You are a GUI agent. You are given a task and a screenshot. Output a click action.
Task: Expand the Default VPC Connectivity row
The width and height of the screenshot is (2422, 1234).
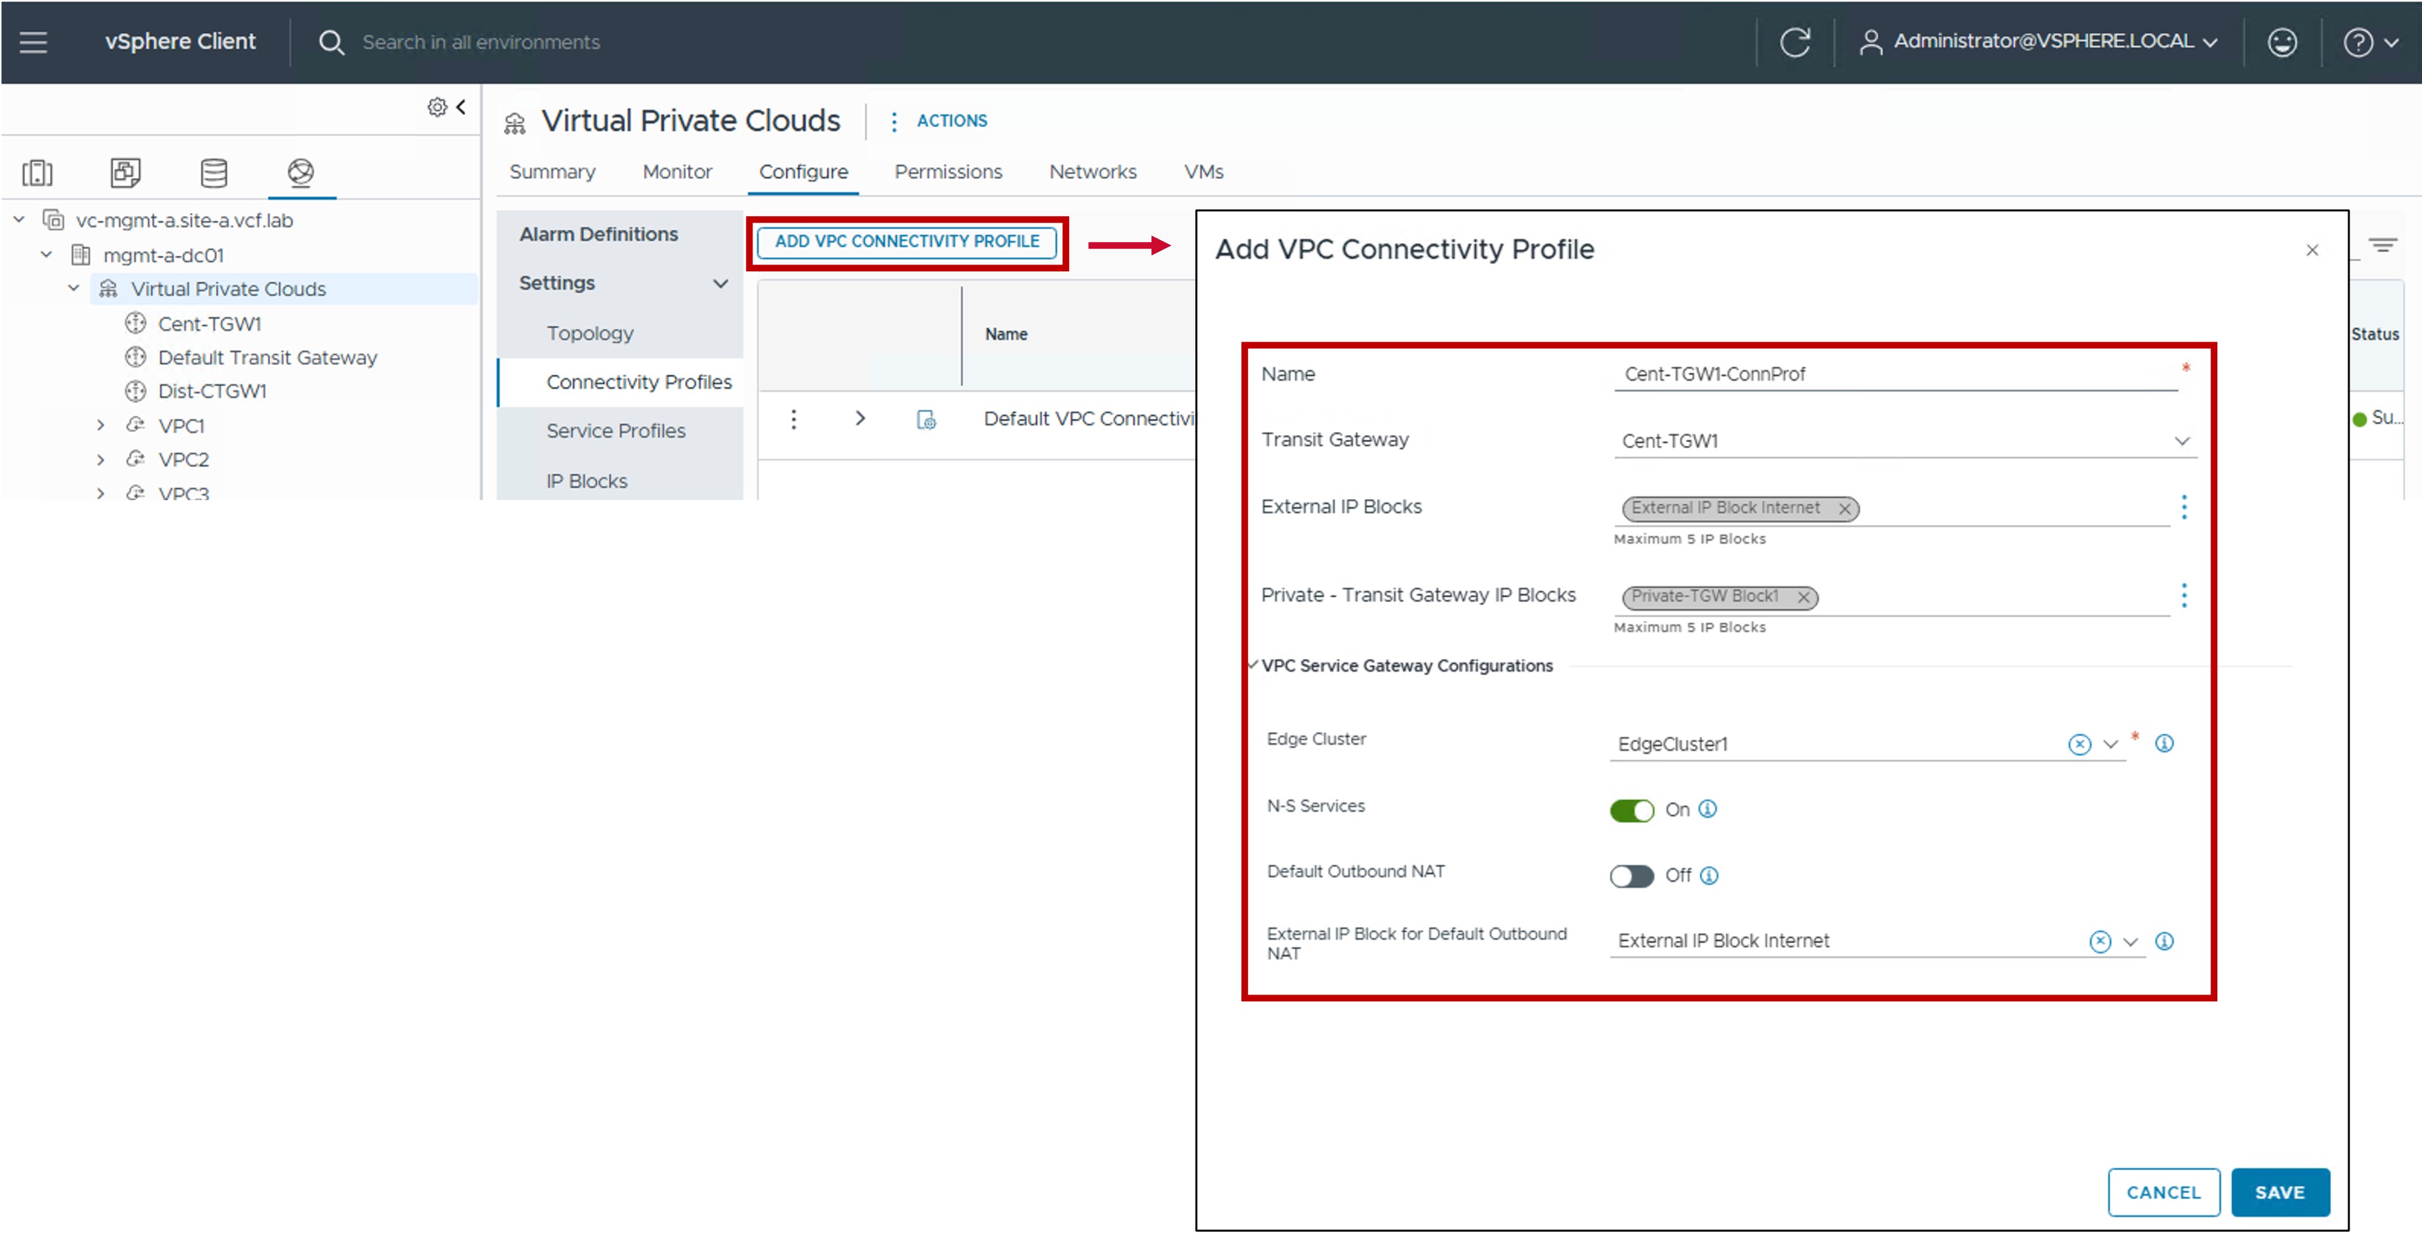(x=860, y=419)
